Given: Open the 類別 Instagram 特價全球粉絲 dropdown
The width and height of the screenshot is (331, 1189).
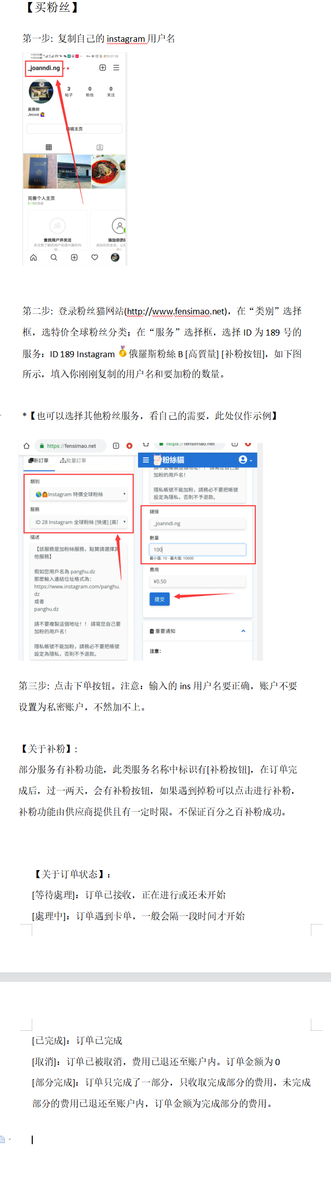Looking at the screenshot, I should [x=78, y=494].
